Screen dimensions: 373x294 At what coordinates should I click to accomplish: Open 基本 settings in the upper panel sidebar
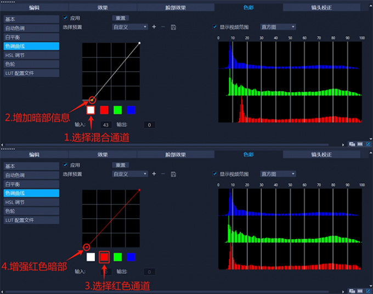point(31,19)
